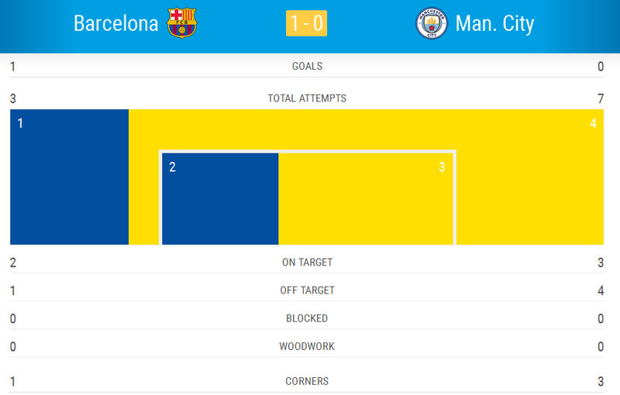Click the 1 - 0 score badge
Viewport: 620px width, 395px height.
pyautogui.click(x=306, y=23)
